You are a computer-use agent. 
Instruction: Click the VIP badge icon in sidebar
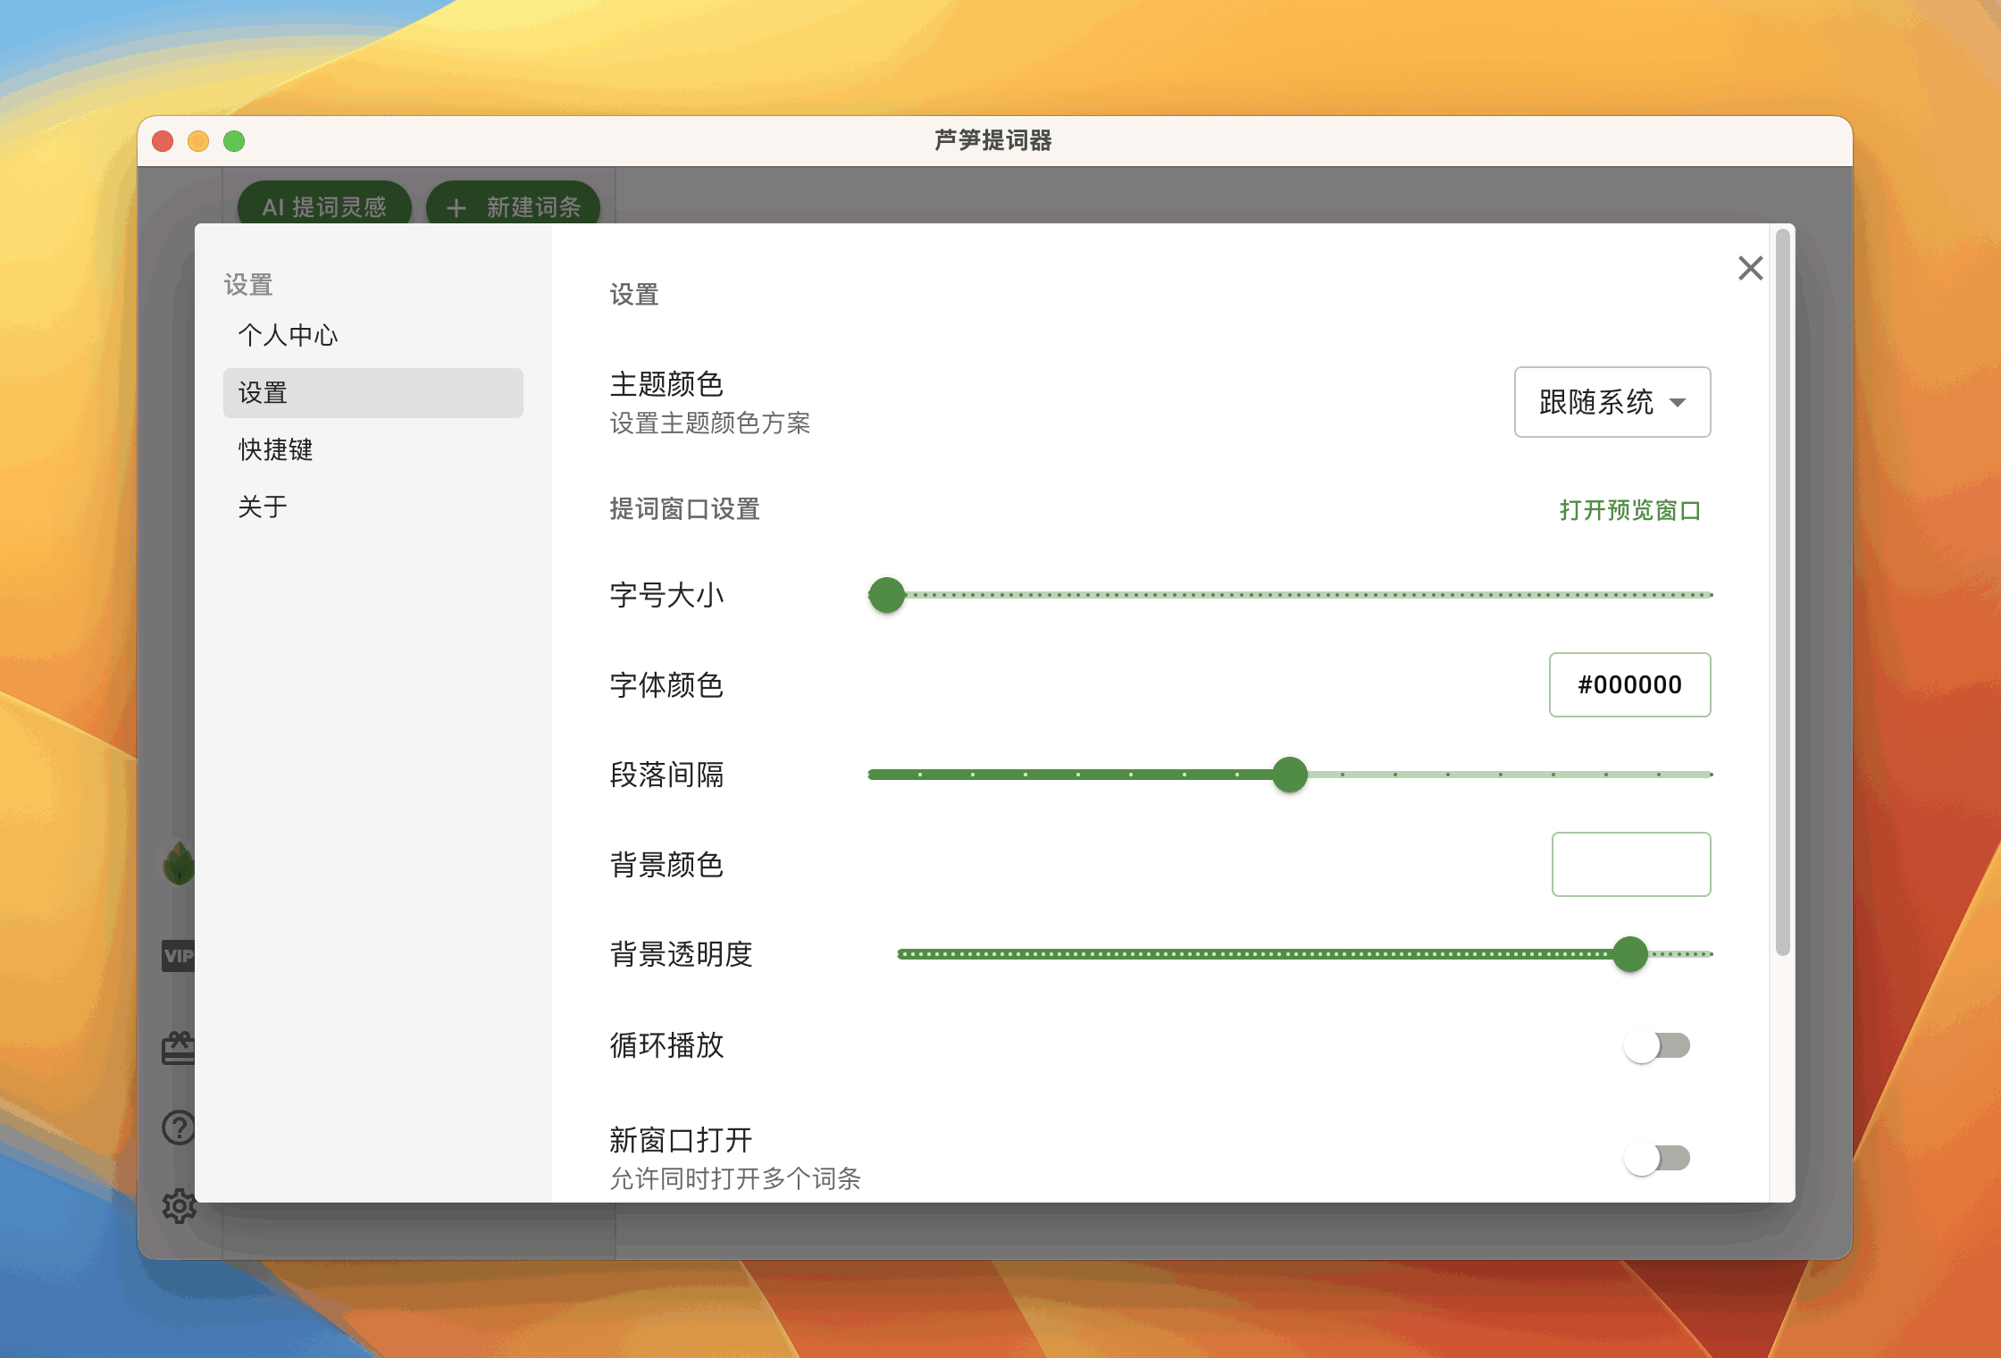(178, 955)
